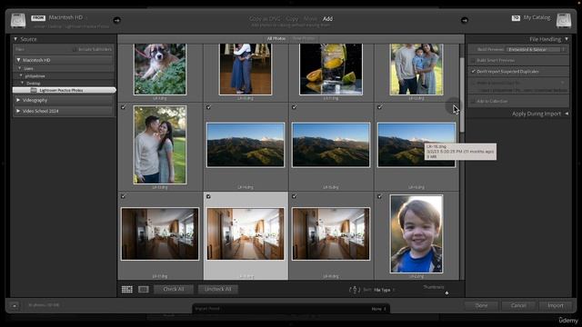
Task: Select the highlighted bright kitchen thumbnail
Action: pyautogui.click(x=246, y=233)
